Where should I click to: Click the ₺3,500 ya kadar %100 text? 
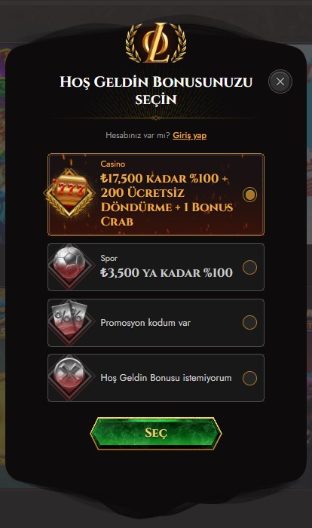tap(167, 272)
